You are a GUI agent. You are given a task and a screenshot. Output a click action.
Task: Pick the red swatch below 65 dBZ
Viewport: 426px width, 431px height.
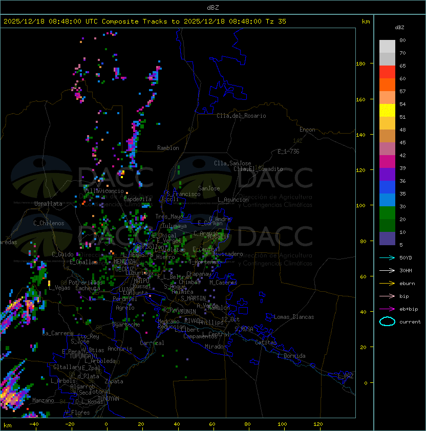pyautogui.click(x=387, y=72)
